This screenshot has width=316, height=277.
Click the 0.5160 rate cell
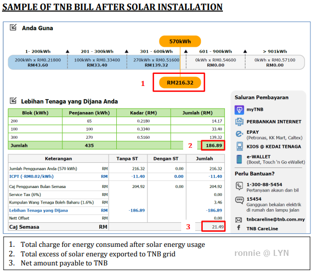[143, 137]
